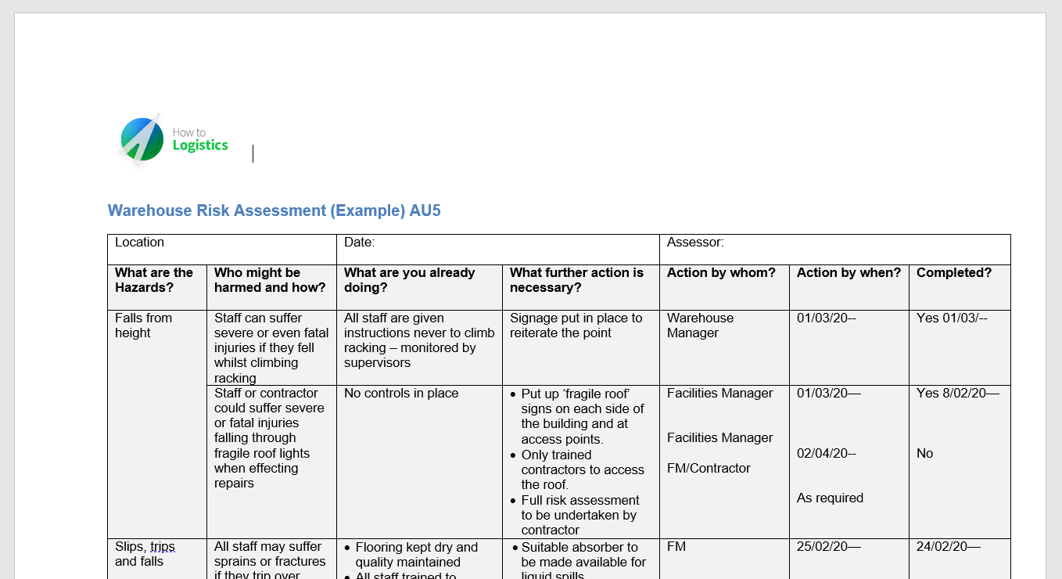Click the Location header cell

pos(140,243)
